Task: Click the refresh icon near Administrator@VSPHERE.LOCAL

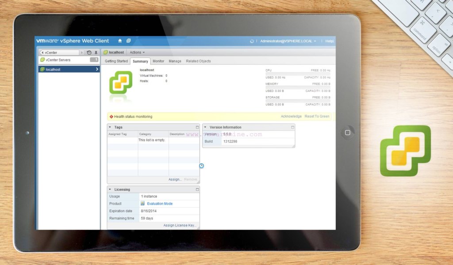Action: coord(252,41)
